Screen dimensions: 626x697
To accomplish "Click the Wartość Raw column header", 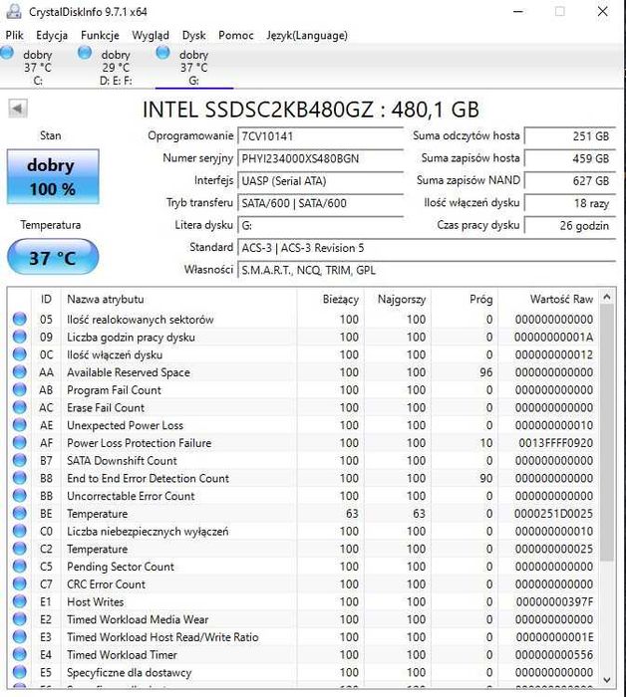I will (x=548, y=299).
